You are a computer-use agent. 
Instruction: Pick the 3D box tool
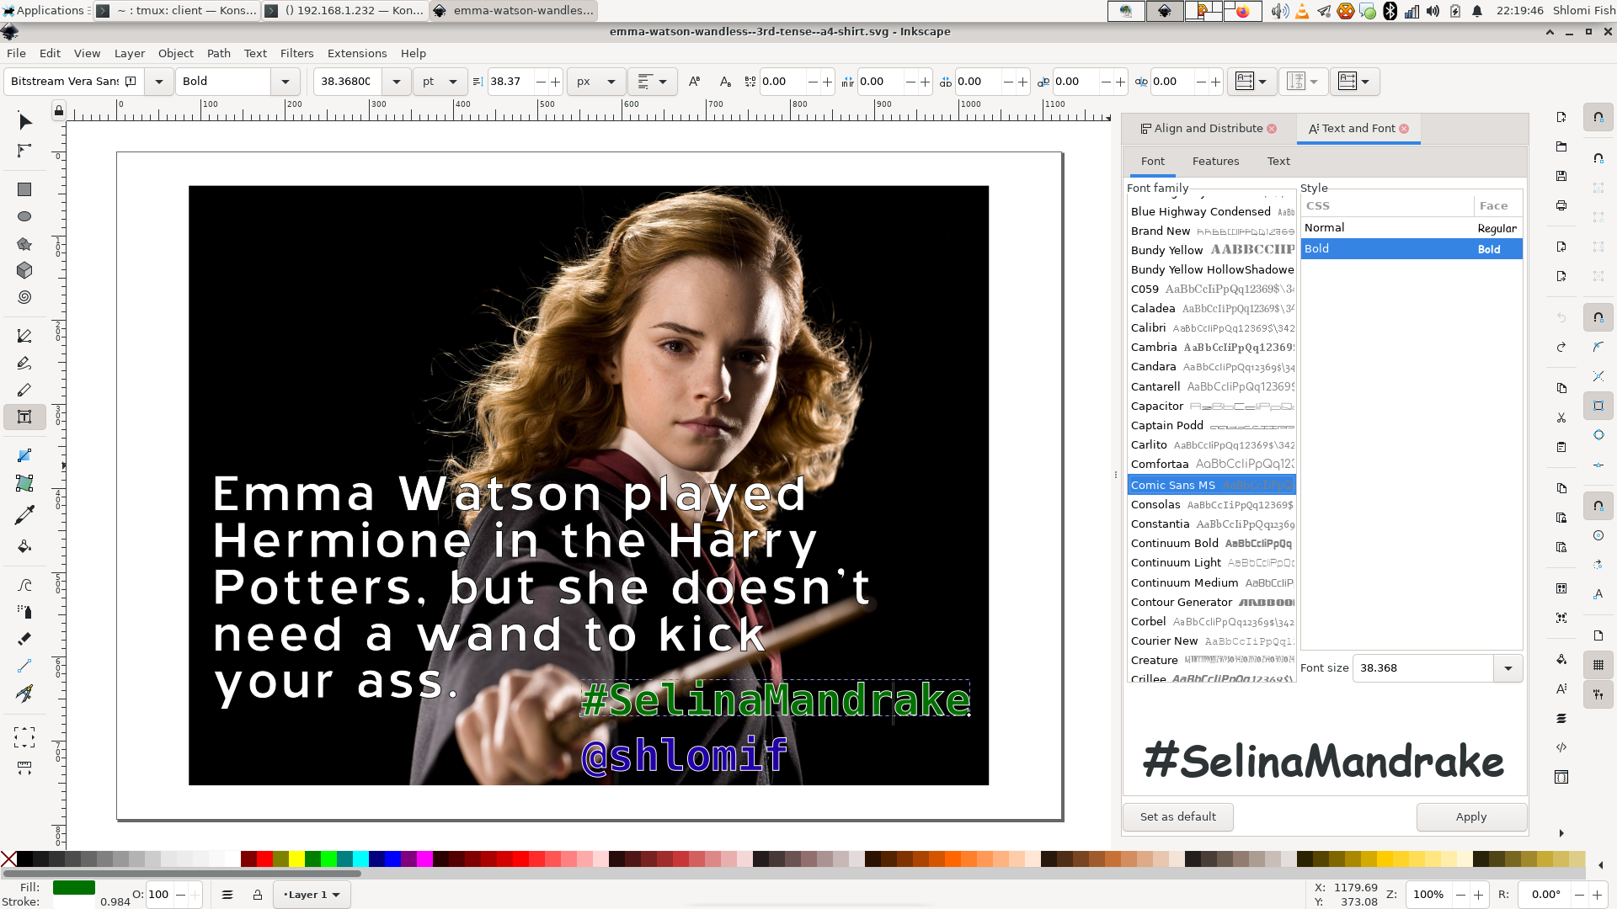tap(24, 270)
